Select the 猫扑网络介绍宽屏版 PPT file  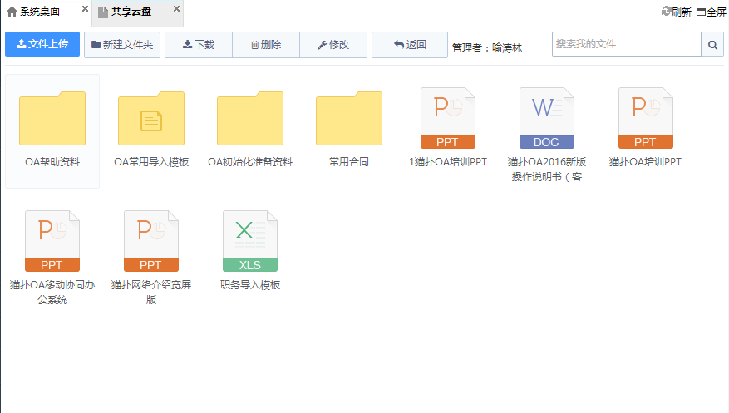[x=151, y=241]
